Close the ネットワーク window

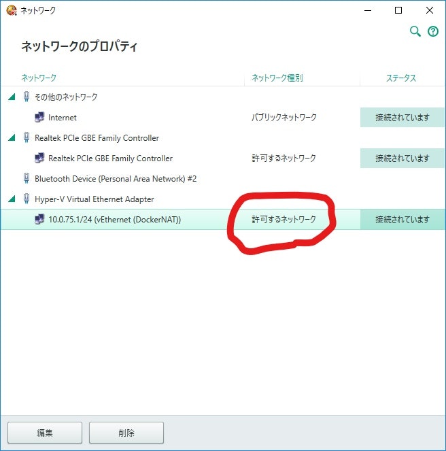click(429, 10)
